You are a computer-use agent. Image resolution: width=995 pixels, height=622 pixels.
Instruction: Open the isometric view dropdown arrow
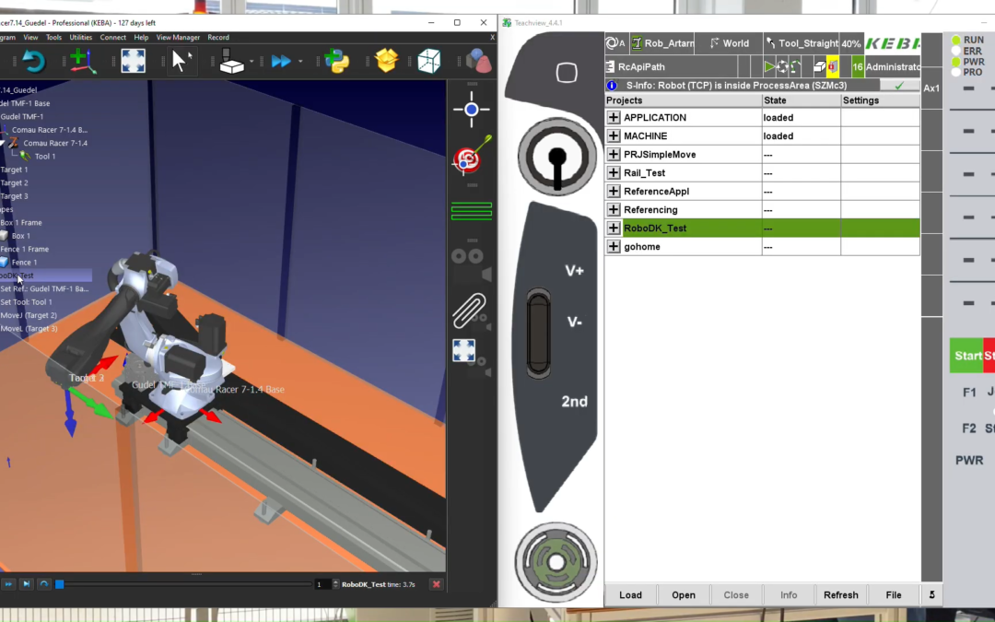(x=252, y=62)
